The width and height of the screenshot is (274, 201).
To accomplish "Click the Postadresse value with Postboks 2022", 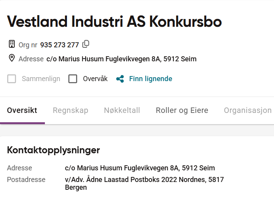I will point(144,183).
